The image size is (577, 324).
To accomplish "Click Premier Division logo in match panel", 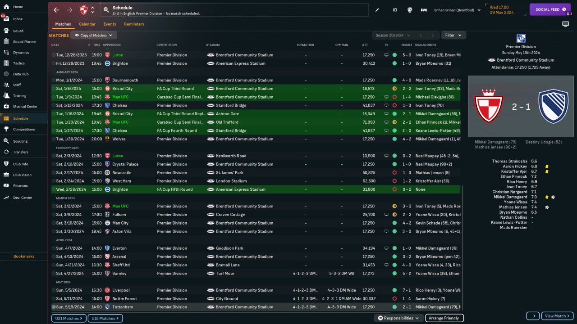I will (x=521, y=38).
